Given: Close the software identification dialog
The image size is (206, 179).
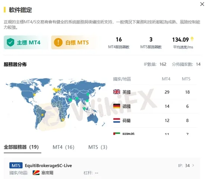Looking at the screenshot, I should click(202, 4).
